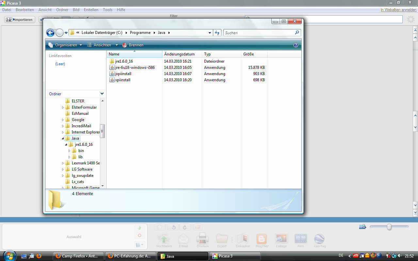The width and height of the screenshot is (418, 261).
Task: Collapse the Java folder in tree
Action: (x=63, y=138)
